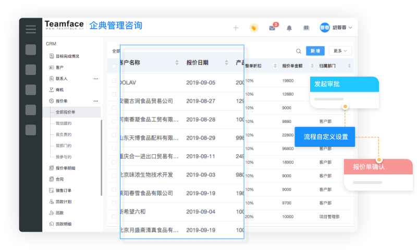This screenshot has height=252, width=417.
Task: Check the checkbox for the DOLAV row
Action: pyautogui.click(x=114, y=81)
